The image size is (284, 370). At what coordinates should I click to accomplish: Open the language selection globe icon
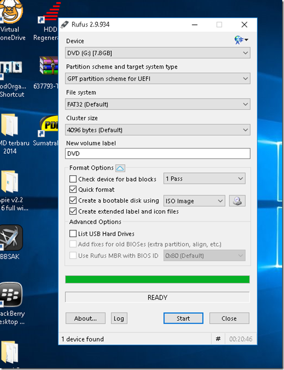(x=241, y=40)
